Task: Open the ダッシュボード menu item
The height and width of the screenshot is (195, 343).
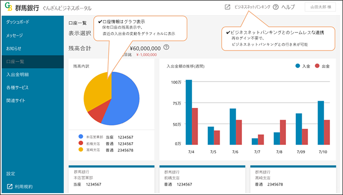Action: [x=19, y=22]
